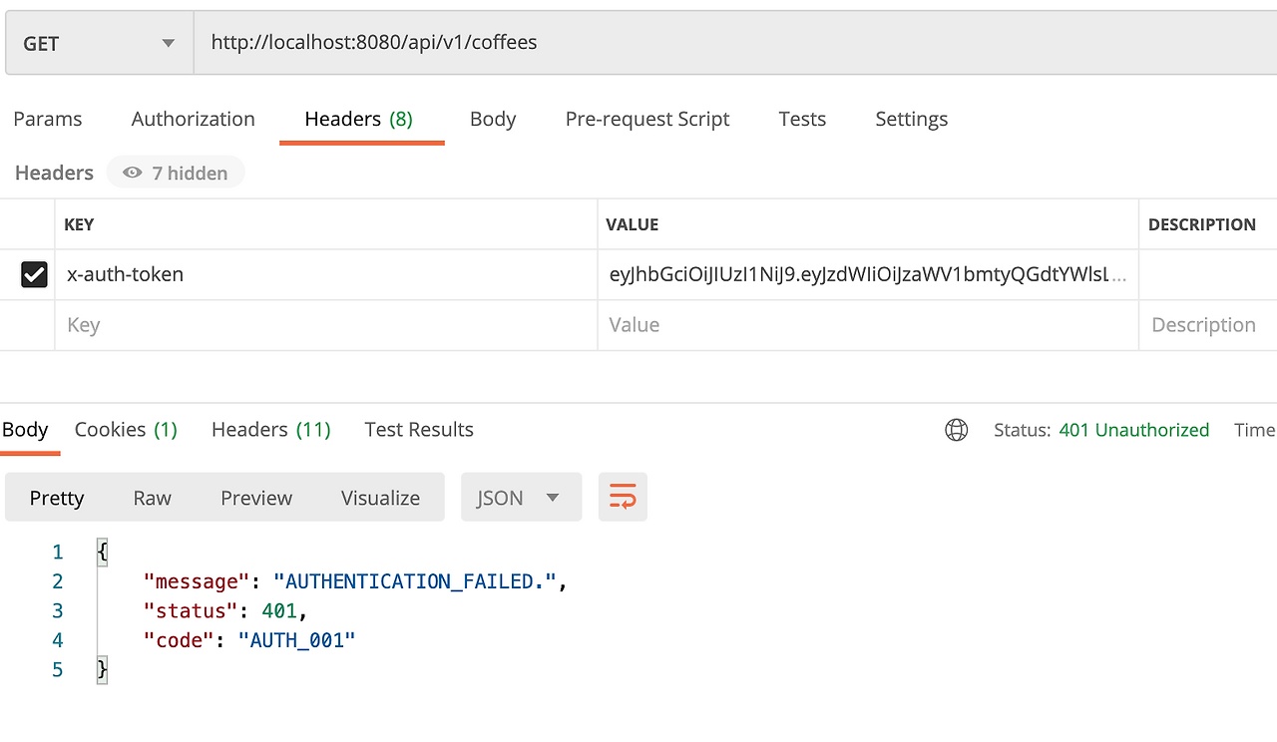This screenshot has width=1277, height=742.
Task: Uncheck the x-auth-token header checkbox
Action: 34,273
